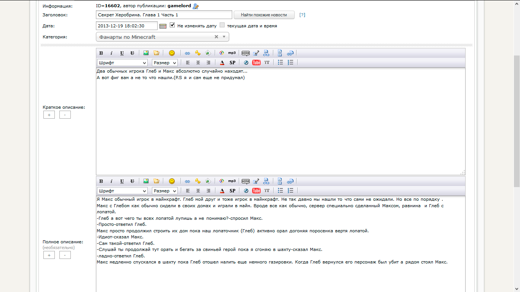The height and width of the screenshot is (292, 520).
Task: Add spoiler (SP) in full description toolbar
Action: pos(232,191)
